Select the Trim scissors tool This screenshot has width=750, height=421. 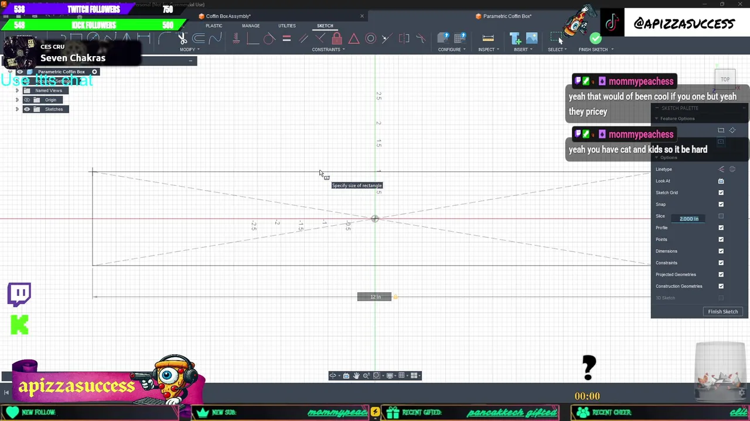pyautogui.click(x=182, y=39)
